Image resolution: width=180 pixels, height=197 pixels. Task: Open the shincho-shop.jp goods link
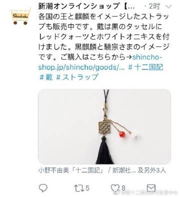click(100, 62)
